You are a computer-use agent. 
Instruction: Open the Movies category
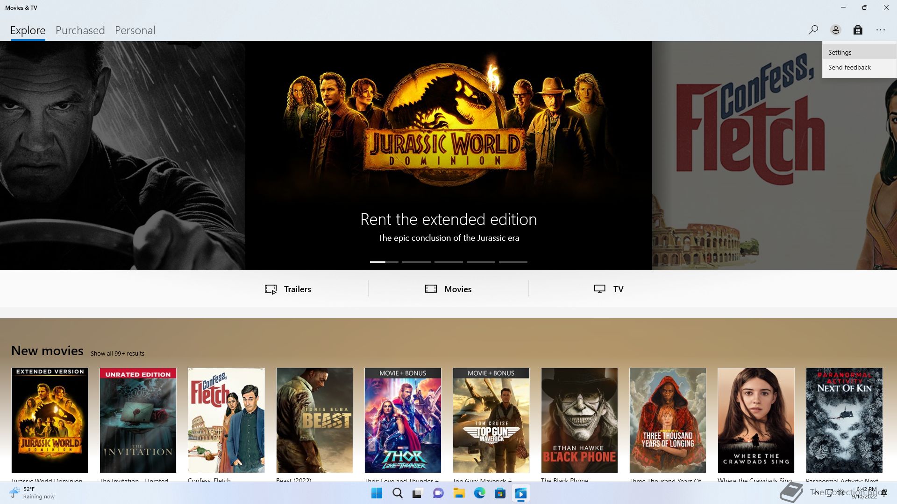click(448, 289)
